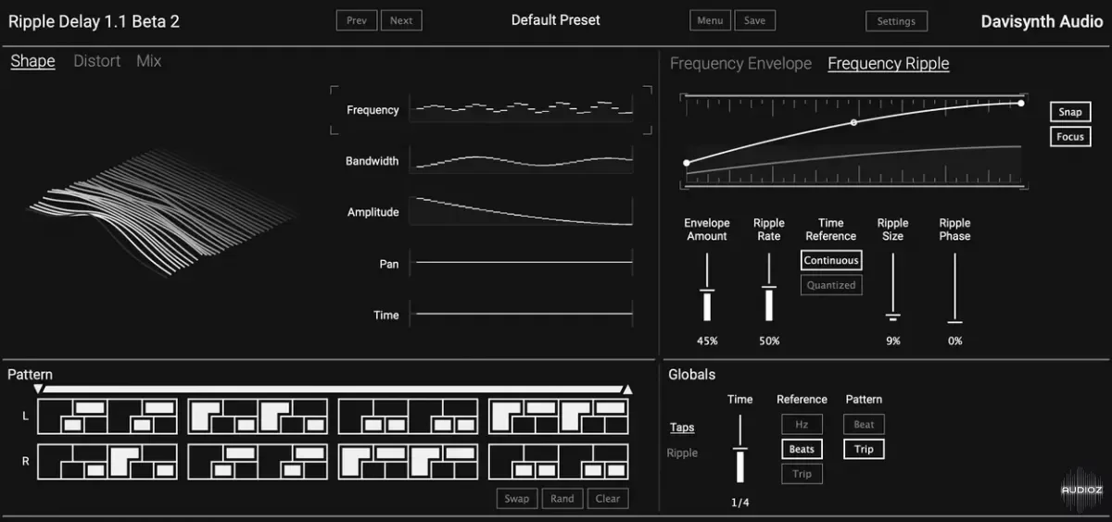Set Time Reference to Continuous
Screen dimensions: 1112x522
[x=831, y=261]
